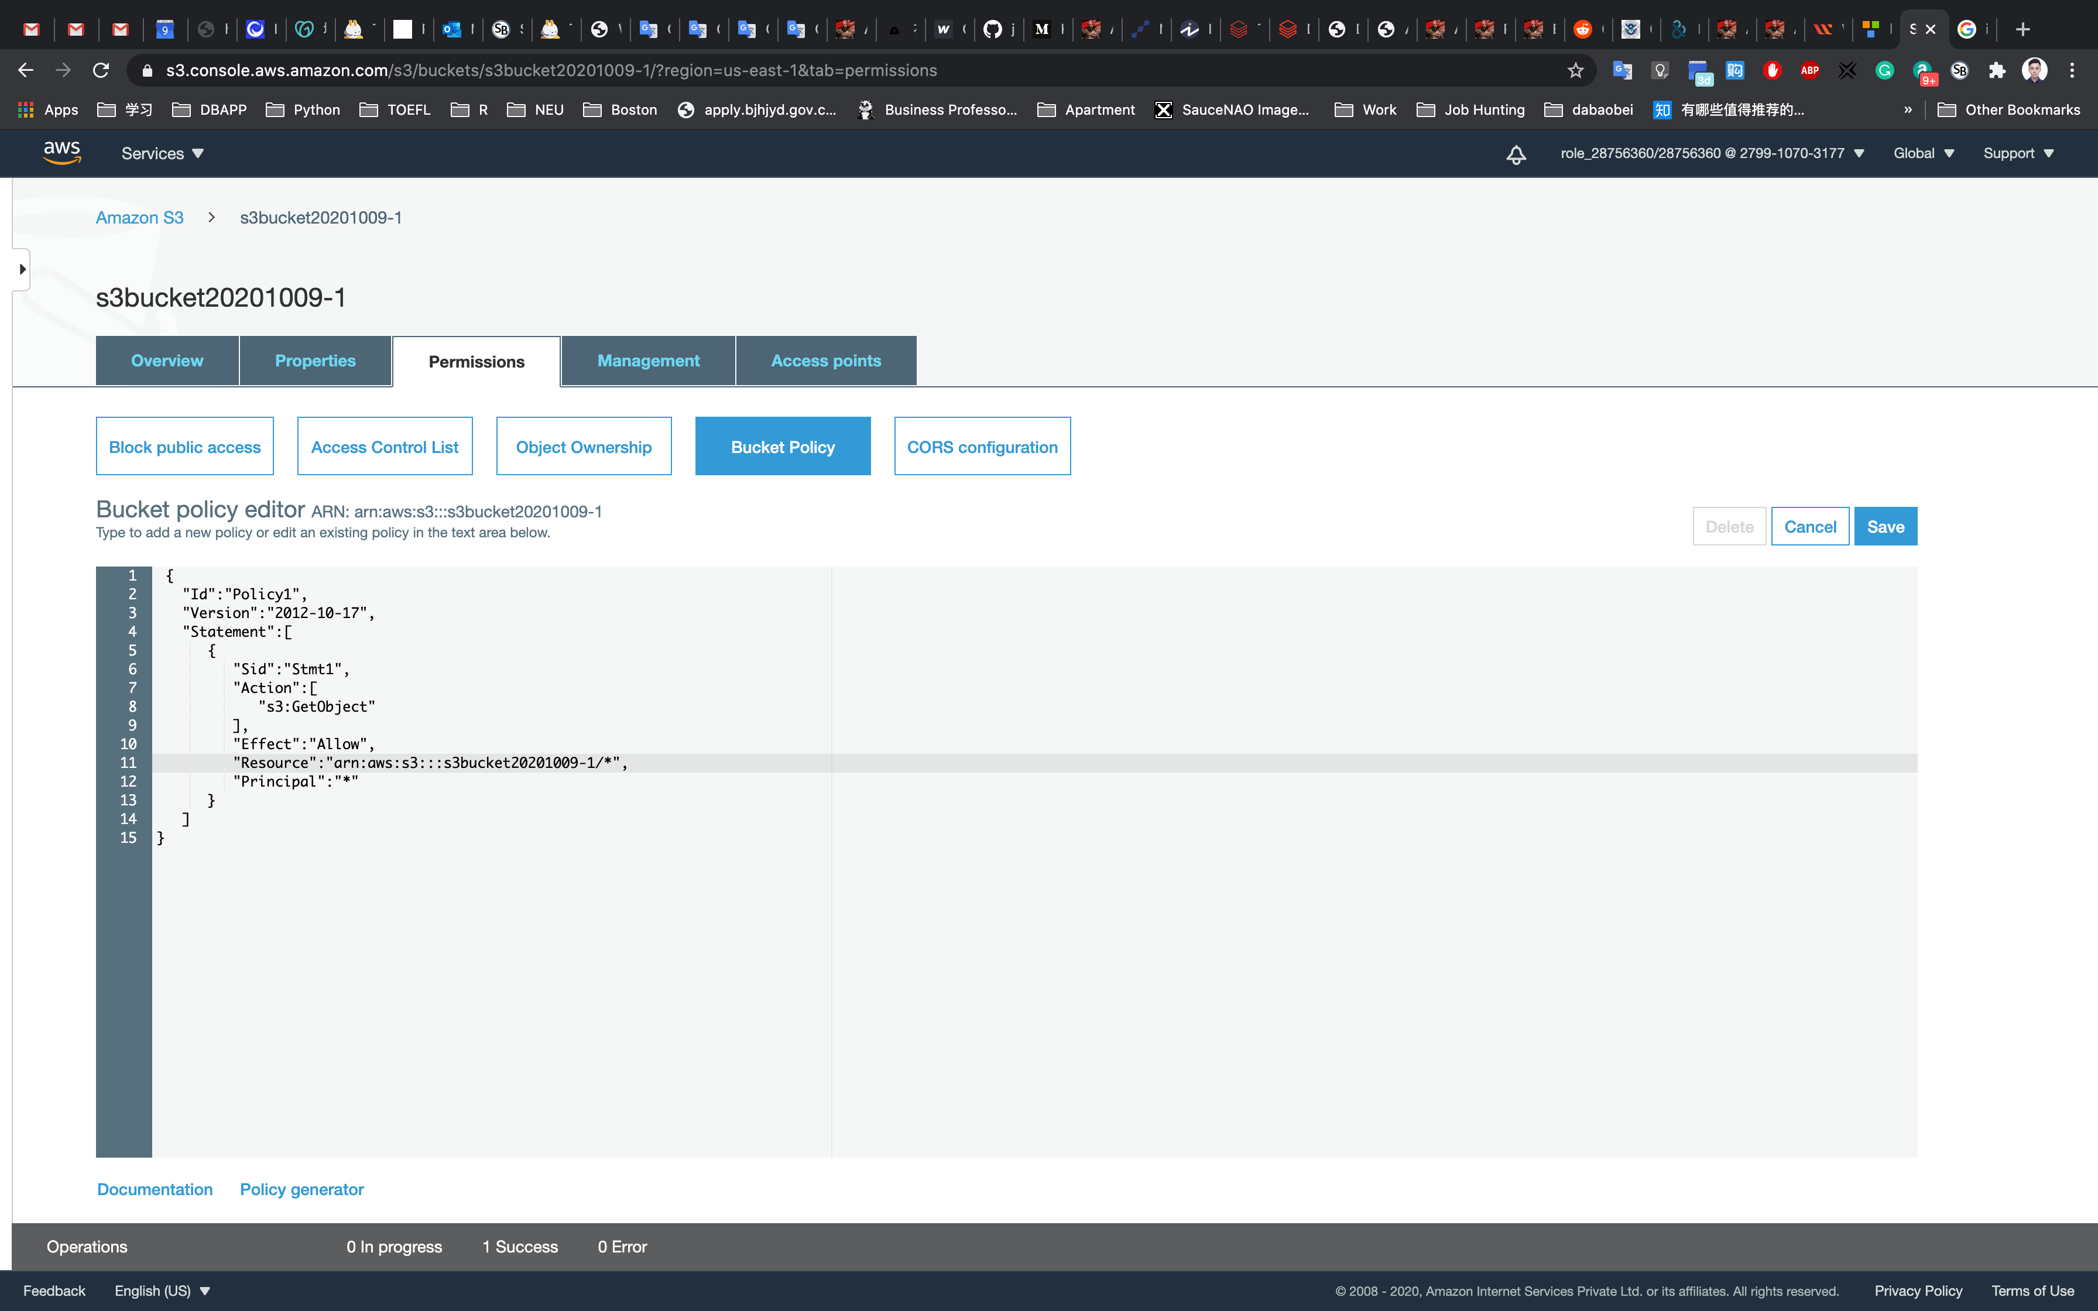Open the CORS configuration section
This screenshot has width=2098, height=1311.
981,447
